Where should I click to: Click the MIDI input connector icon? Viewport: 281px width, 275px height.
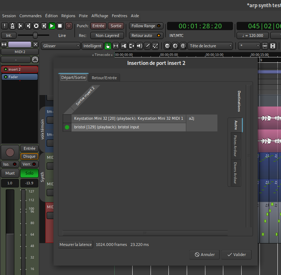pyautogui.click(x=35, y=60)
